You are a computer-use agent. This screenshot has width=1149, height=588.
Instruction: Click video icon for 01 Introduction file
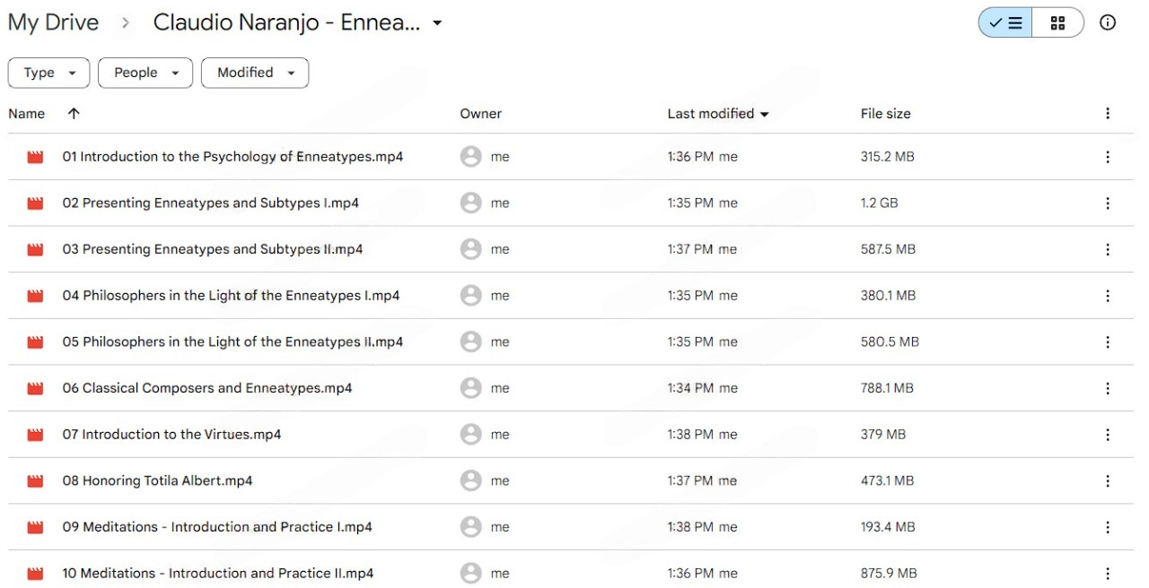(x=35, y=157)
